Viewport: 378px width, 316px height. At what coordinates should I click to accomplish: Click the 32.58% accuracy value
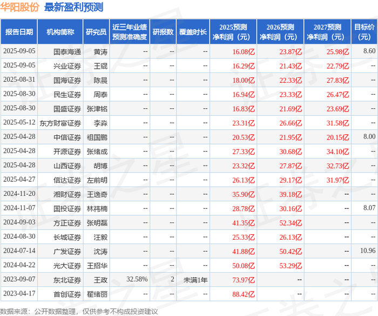(x=137, y=279)
